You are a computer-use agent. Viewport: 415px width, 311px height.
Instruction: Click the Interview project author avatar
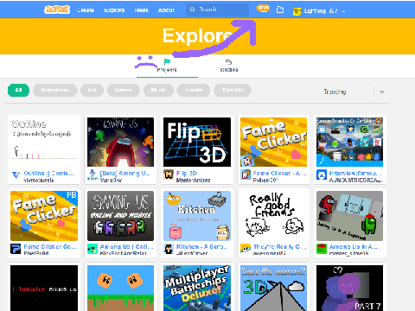[322, 175]
